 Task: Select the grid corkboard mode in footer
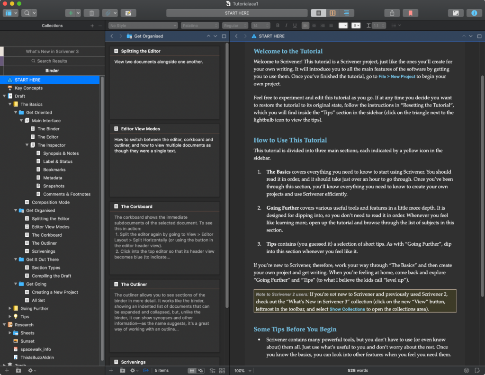[192, 370]
